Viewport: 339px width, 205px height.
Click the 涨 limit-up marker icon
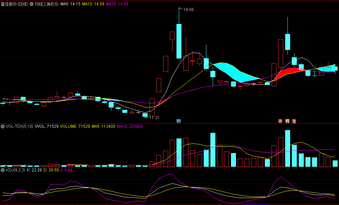click(x=281, y=121)
